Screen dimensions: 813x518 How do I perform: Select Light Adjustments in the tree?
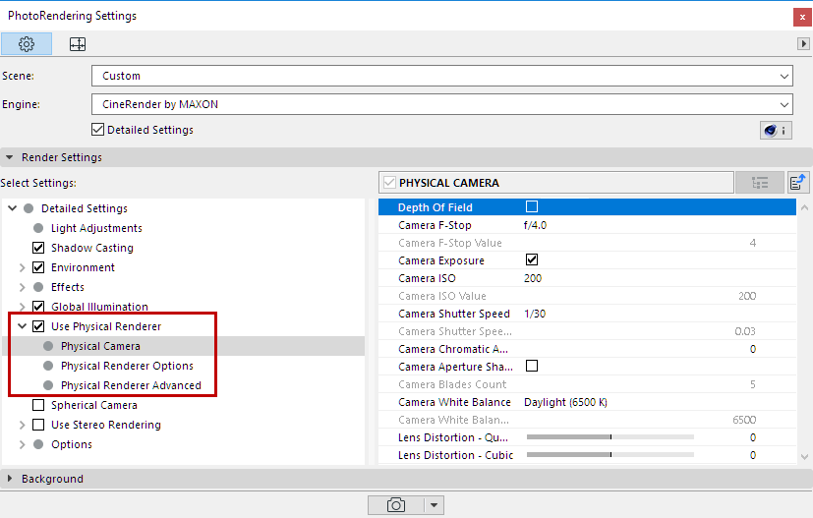pyautogui.click(x=96, y=228)
